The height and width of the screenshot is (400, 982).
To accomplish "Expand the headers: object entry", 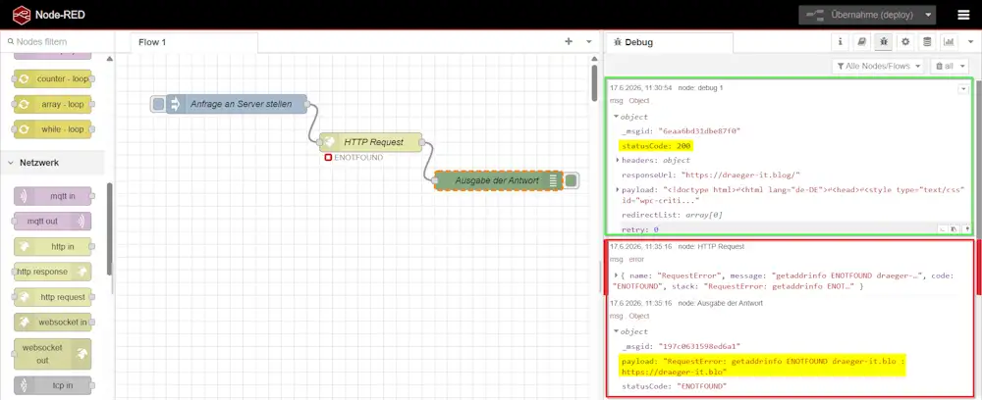I will tap(618, 161).
